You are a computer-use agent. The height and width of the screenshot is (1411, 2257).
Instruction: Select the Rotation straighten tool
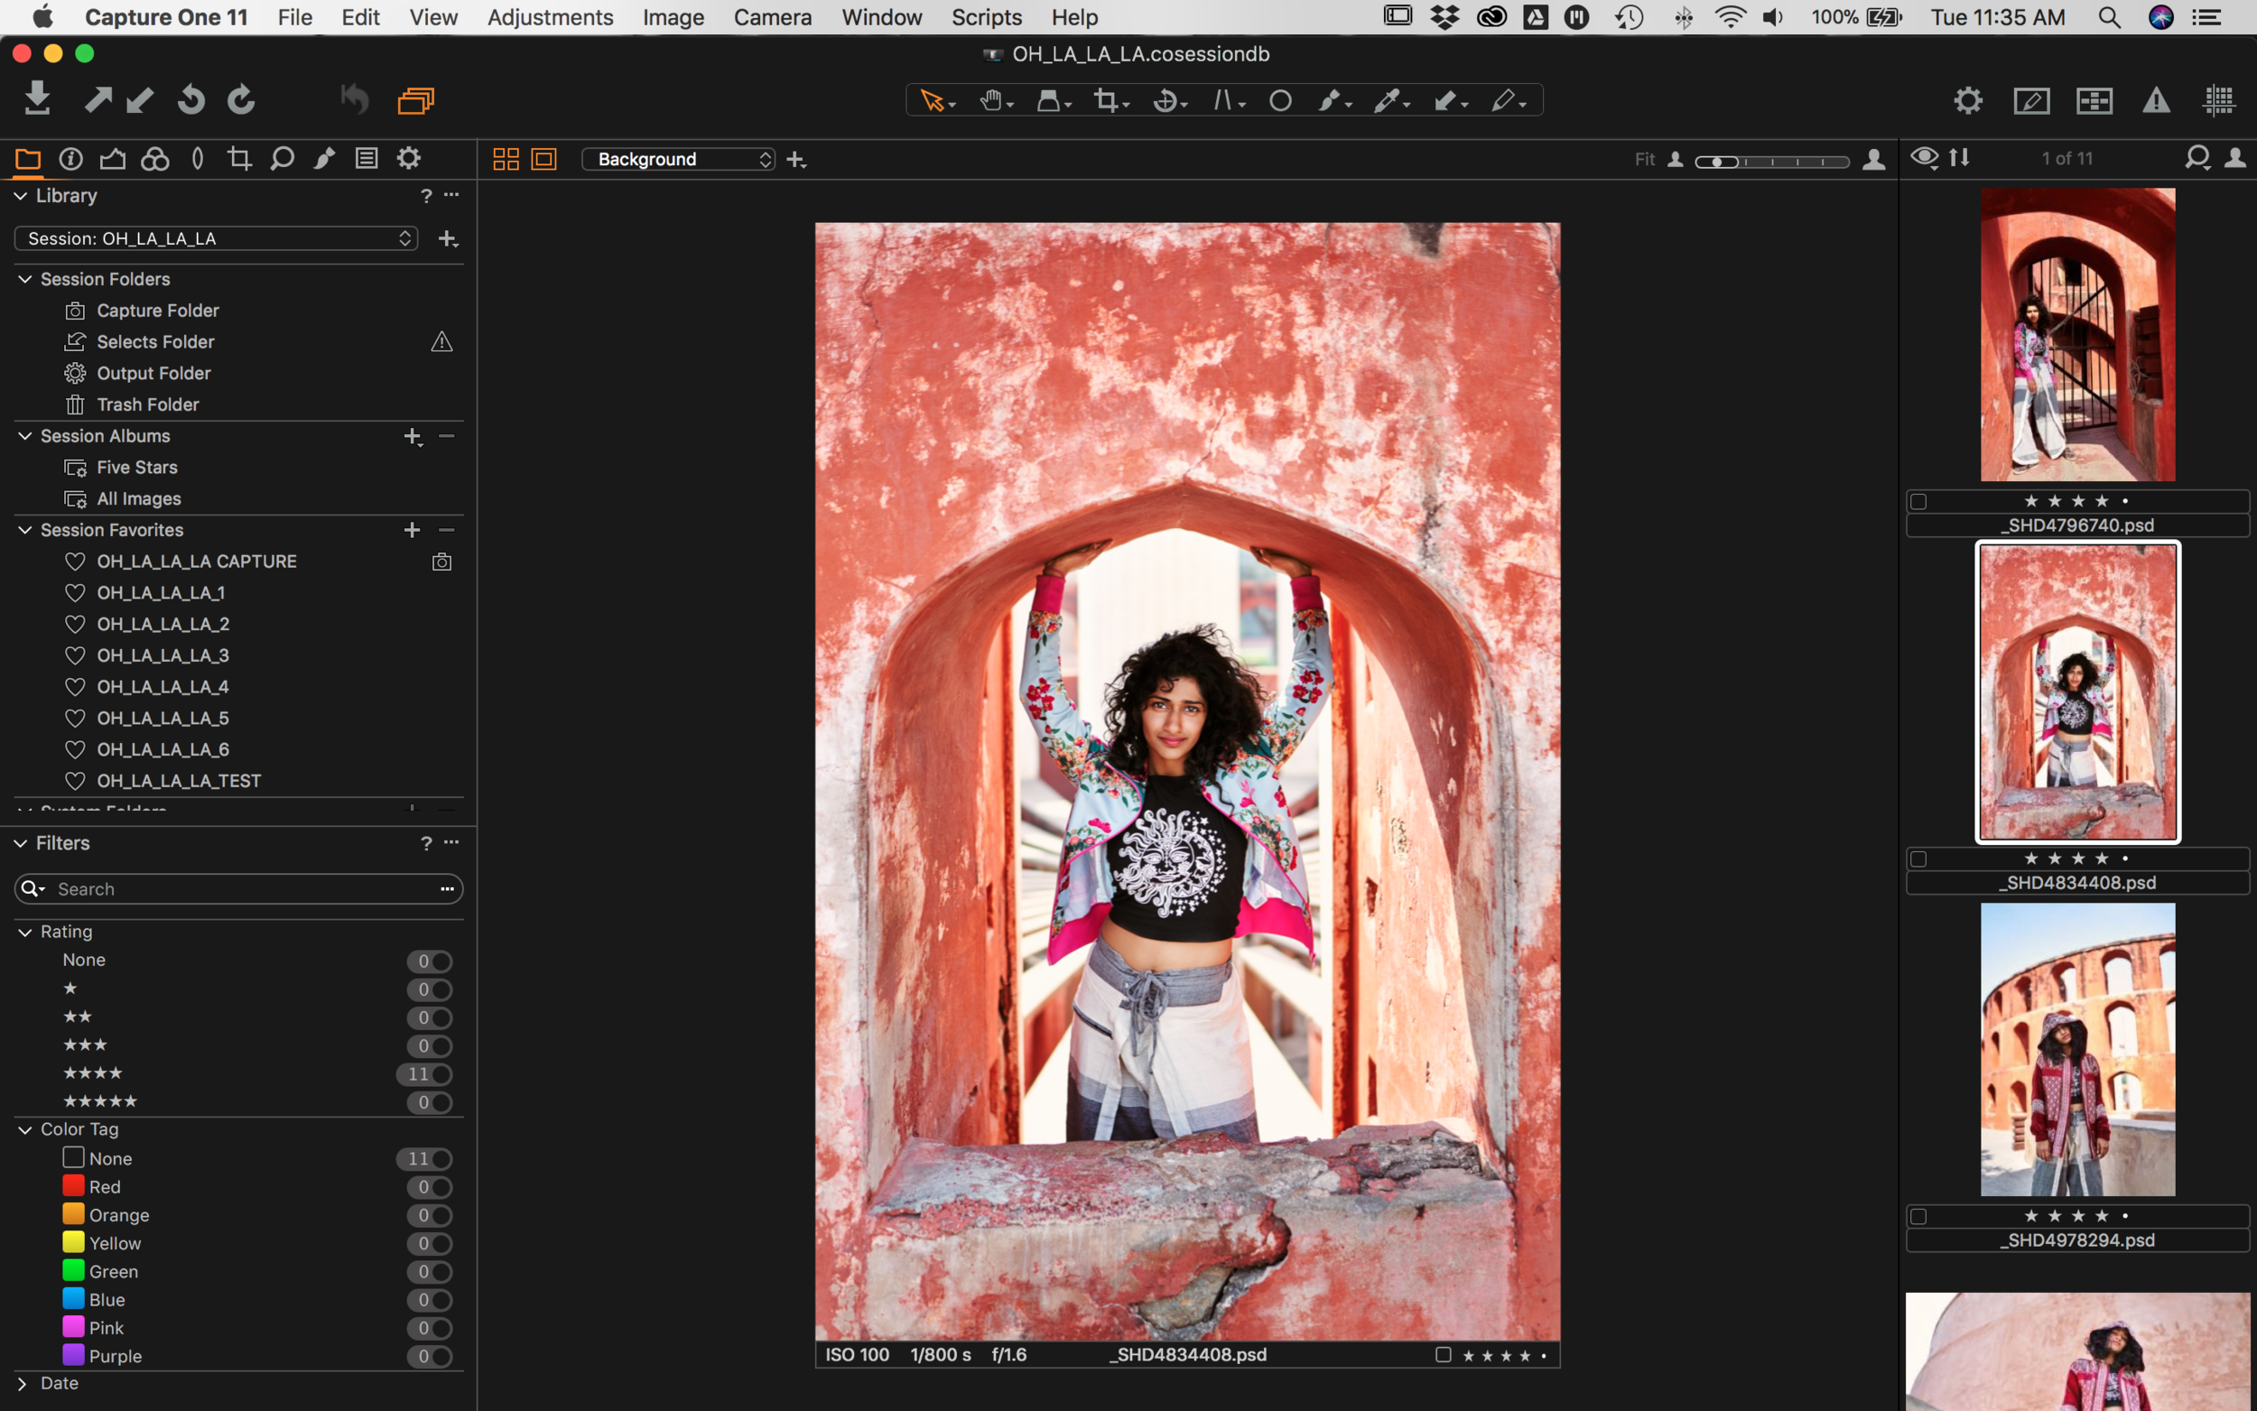(x=1168, y=100)
